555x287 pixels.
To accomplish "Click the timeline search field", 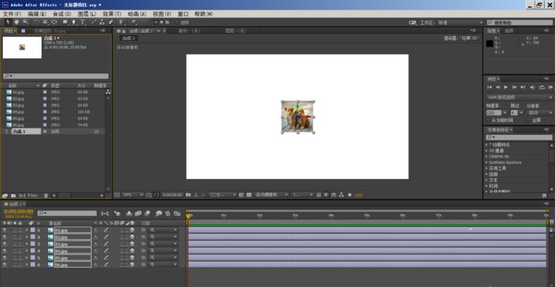I will [67, 214].
